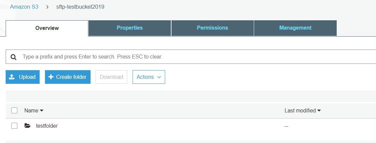Screen dimensions: 376x143
Task: Expand Actions menu via its chevron
Action: 159,77
